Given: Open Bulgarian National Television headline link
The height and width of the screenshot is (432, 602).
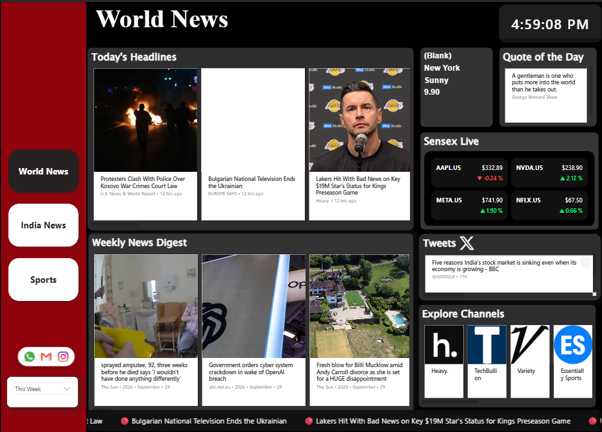Looking at the screenshot, I should [252, 182].
